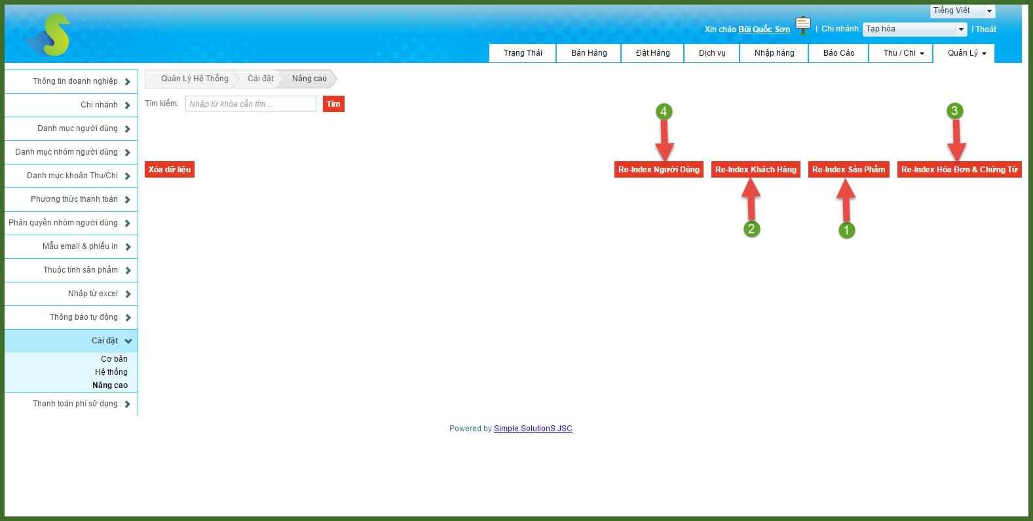Click chevron next to Thanh toán phí sử dụng
This screenshot has width=1033, height=521.
(128, 404)
